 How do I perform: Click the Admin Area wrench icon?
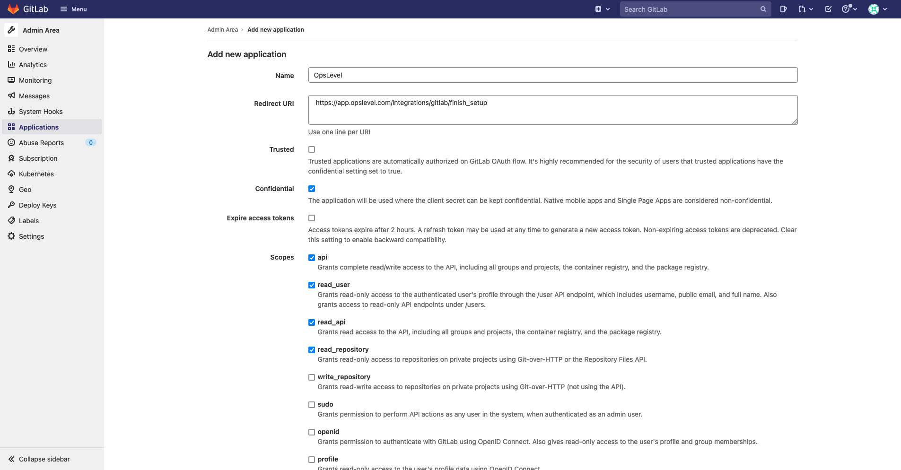pyautogui.click(x=11, y=30)
